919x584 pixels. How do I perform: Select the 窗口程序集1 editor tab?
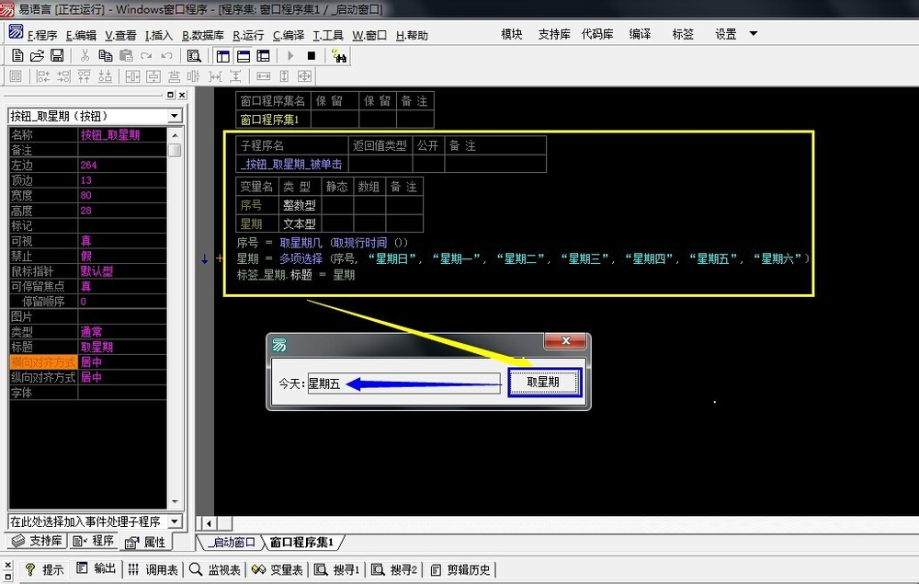(301, 543)
